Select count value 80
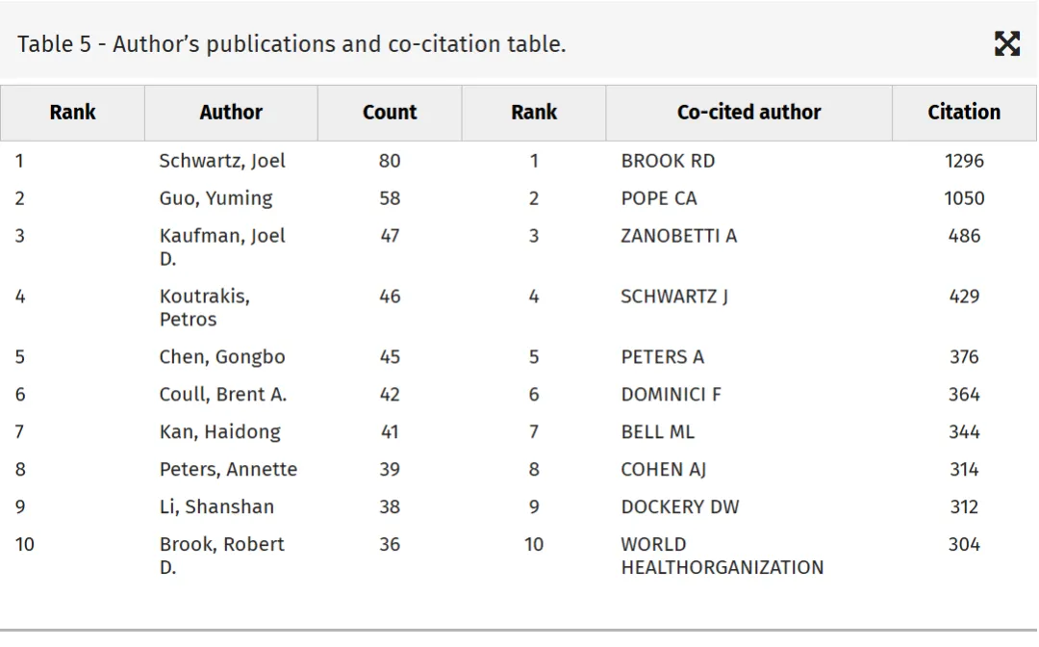This screenshot has width=1039, height=647. click(390, 161)
